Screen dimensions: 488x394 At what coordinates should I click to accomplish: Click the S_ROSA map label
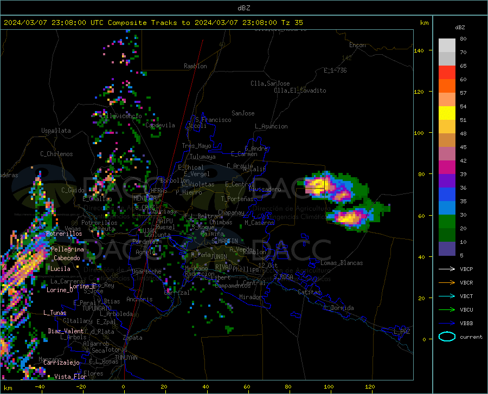click(x=283, y=276)
